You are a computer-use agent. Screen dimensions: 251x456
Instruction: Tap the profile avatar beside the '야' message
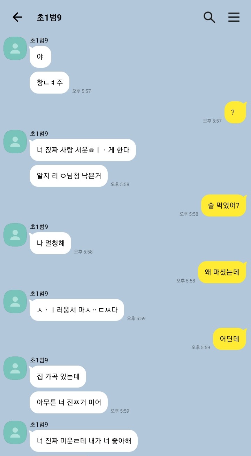[15, 48]
